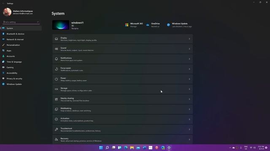This screenshot has height=151, width=270.
Task: Show hidden system tray icons
Action: [230, 148]
